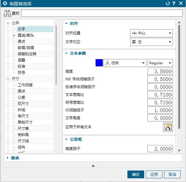This screenshot has width=186, height=182.
Task: Collapse the 公共 tree node
Action: 8,23
